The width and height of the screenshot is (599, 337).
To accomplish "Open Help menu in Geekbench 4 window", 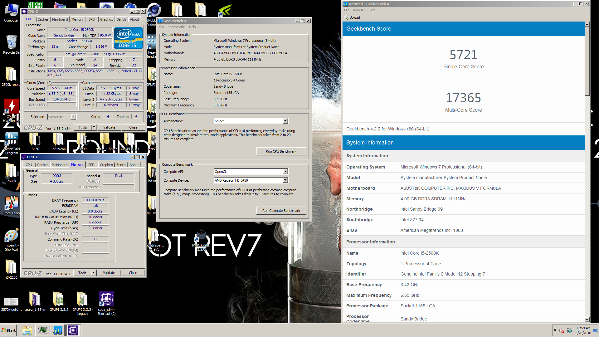I will tap(192, 27).
